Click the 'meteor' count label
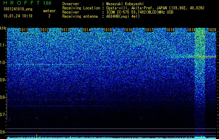 (x=49, y=11)
